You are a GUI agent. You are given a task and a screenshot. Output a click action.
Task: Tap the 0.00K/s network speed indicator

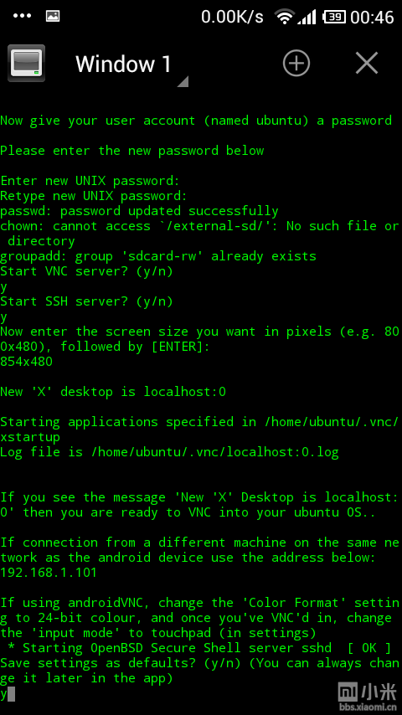(x=232, y=18)
